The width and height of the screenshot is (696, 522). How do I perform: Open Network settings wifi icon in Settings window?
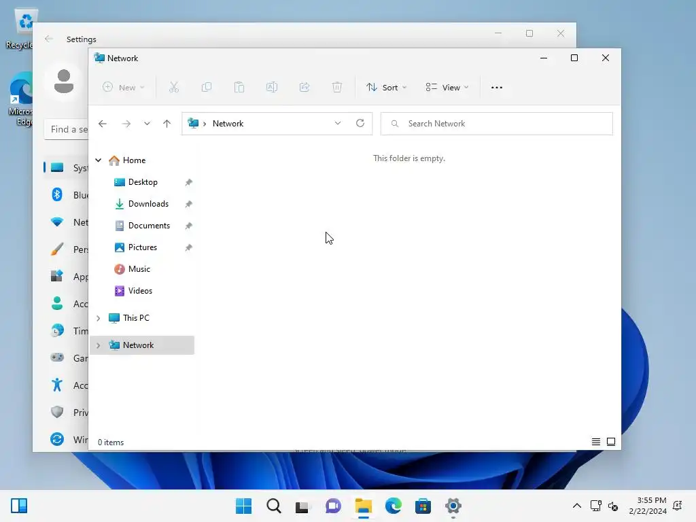pos(57,222)
